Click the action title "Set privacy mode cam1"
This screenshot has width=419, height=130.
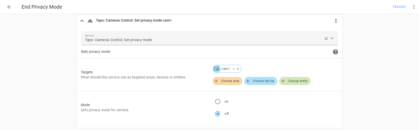point(134,20)
